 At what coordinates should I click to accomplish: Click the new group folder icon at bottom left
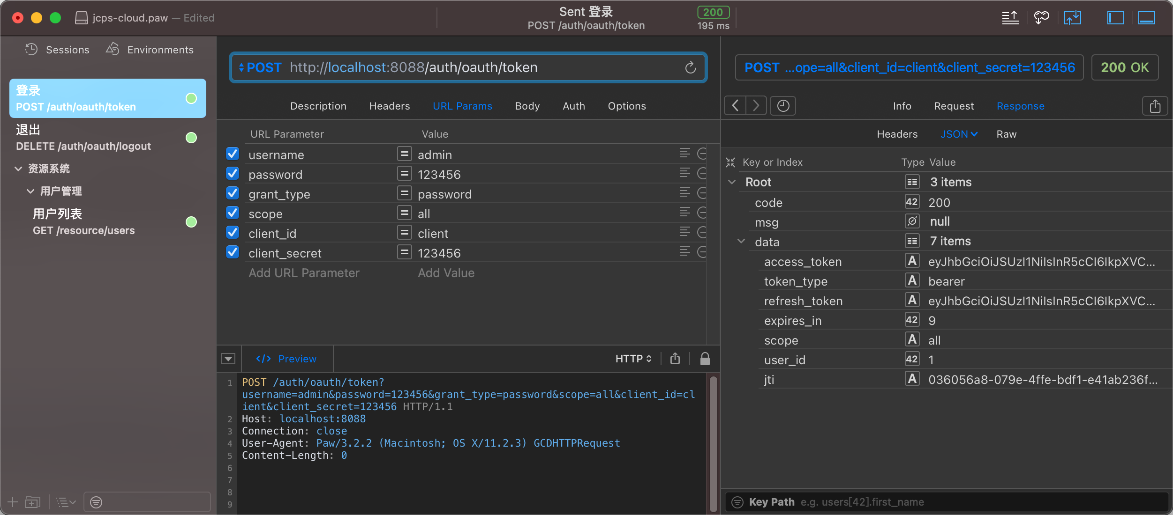32,502
